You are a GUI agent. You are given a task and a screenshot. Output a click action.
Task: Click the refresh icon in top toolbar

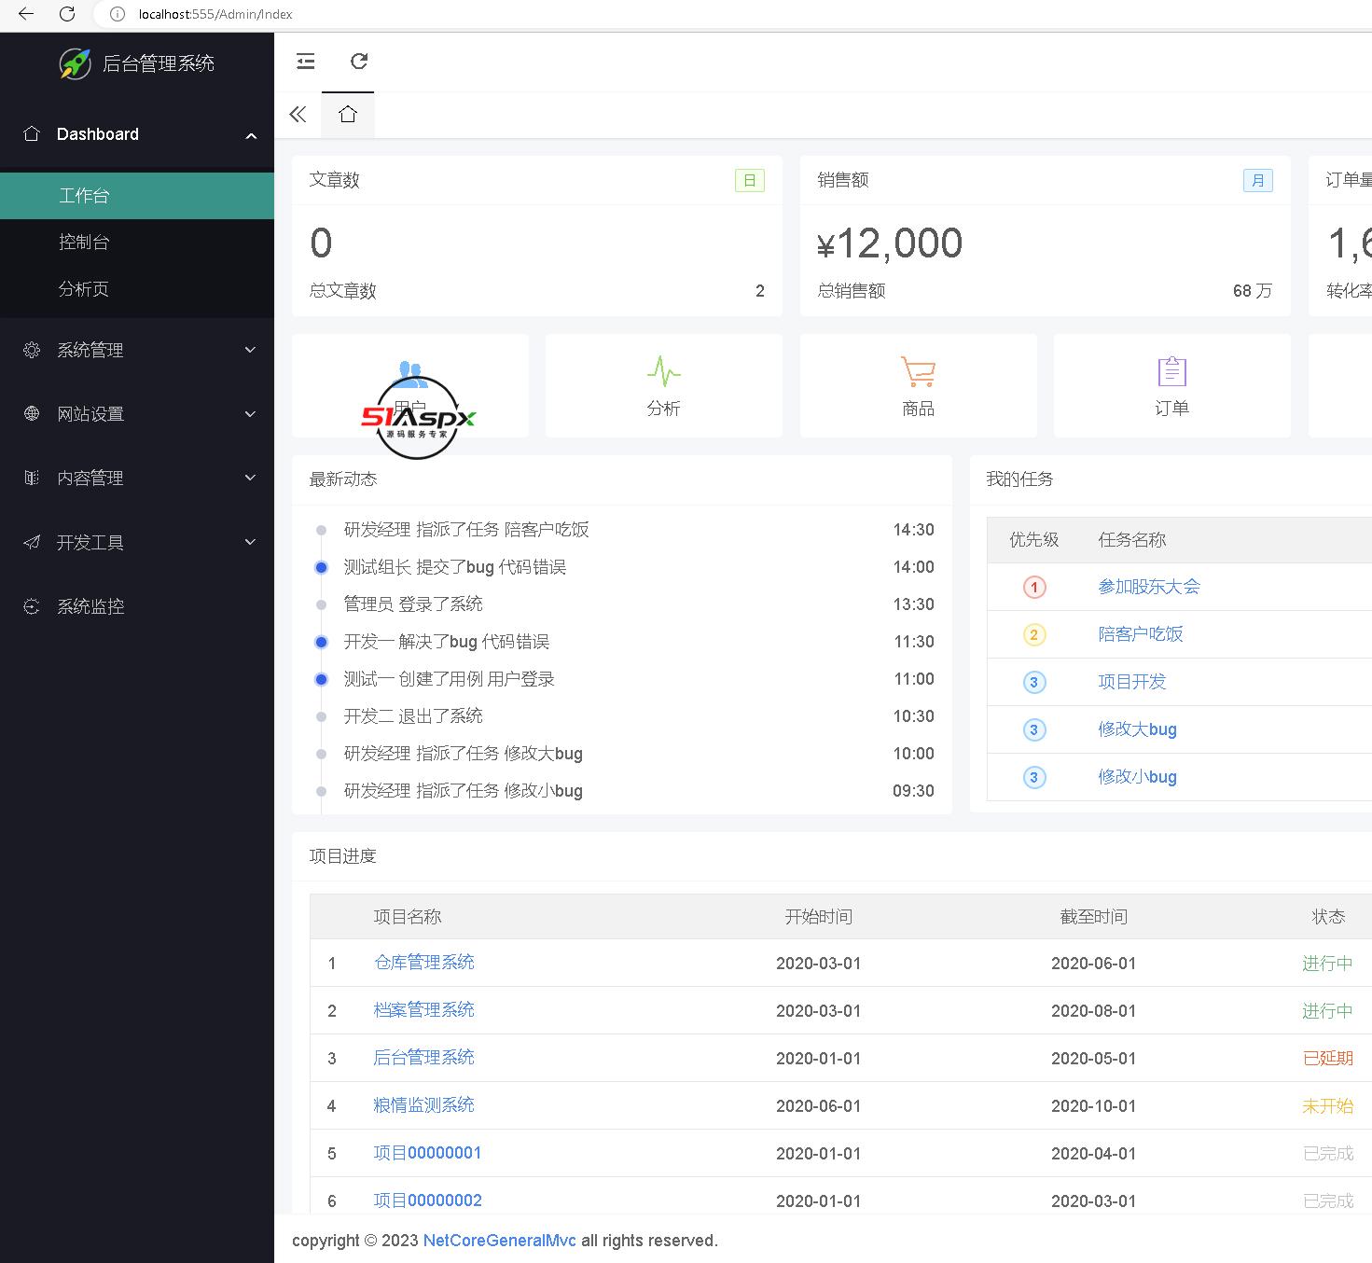pyautogui.click(x=359, y=62)
